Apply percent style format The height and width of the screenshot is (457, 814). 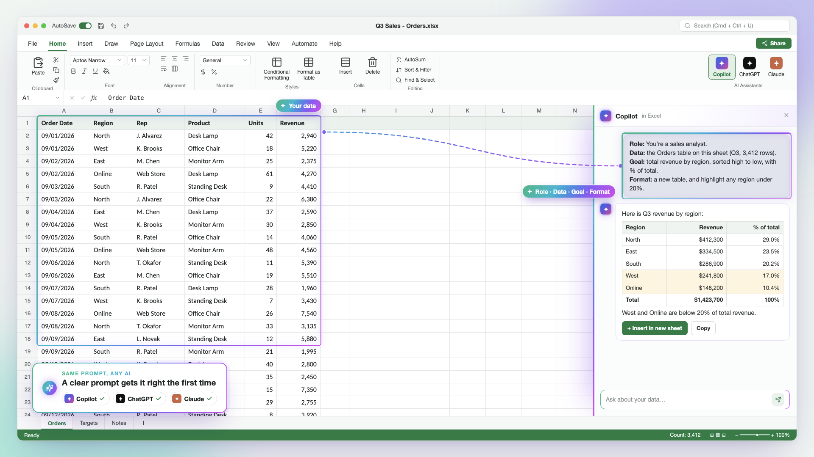[x=214, y=72]
